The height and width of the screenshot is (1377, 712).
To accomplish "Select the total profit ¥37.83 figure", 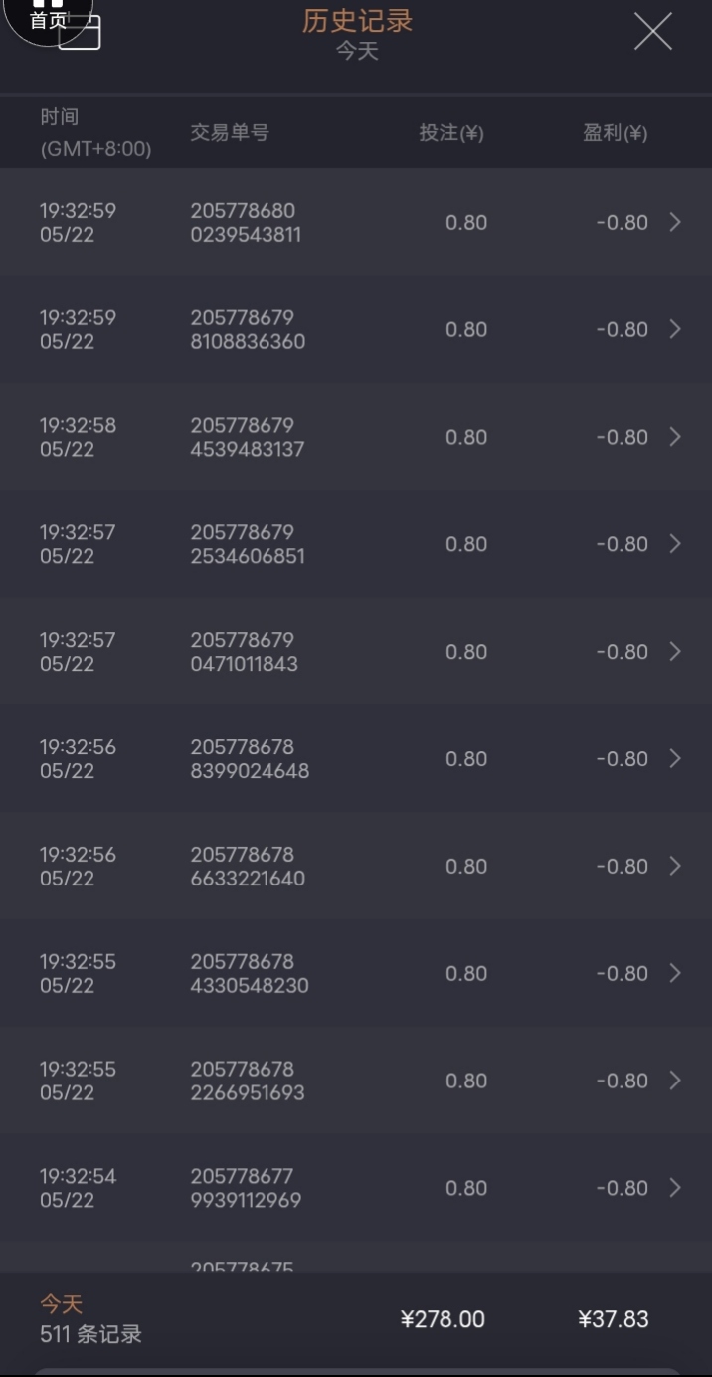I will point(614,1319).
